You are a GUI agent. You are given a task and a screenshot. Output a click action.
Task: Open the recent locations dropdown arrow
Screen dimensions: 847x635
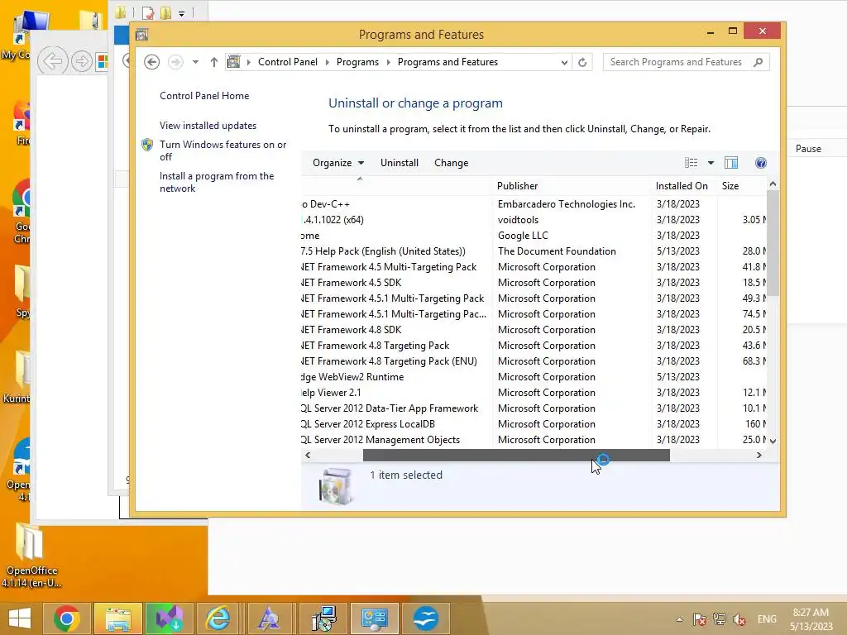pos(195,62)
